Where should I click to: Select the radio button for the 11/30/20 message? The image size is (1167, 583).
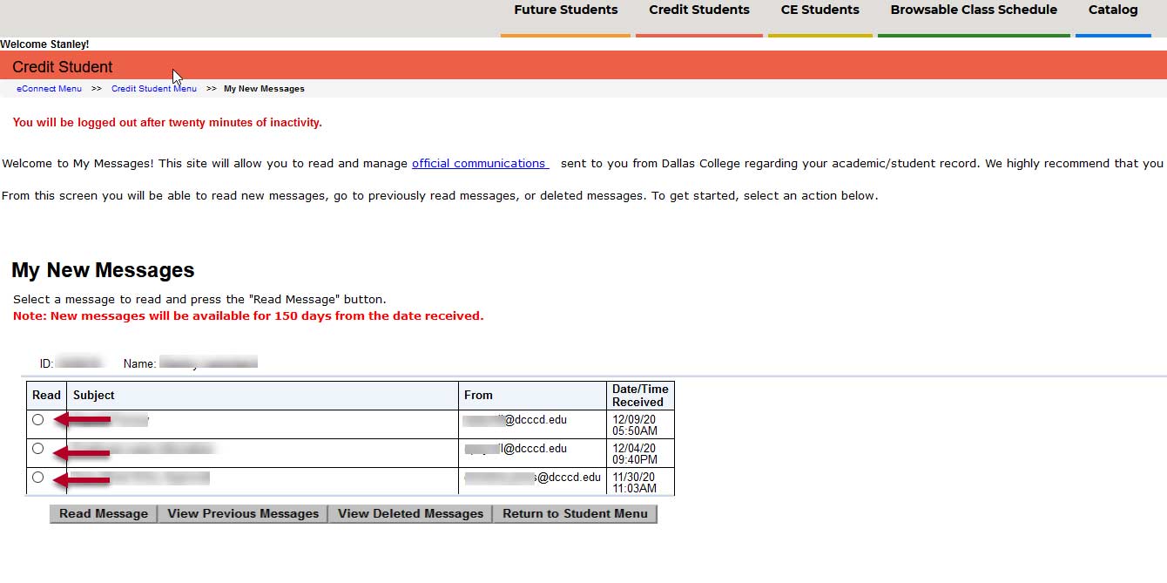tap(37, 477)
